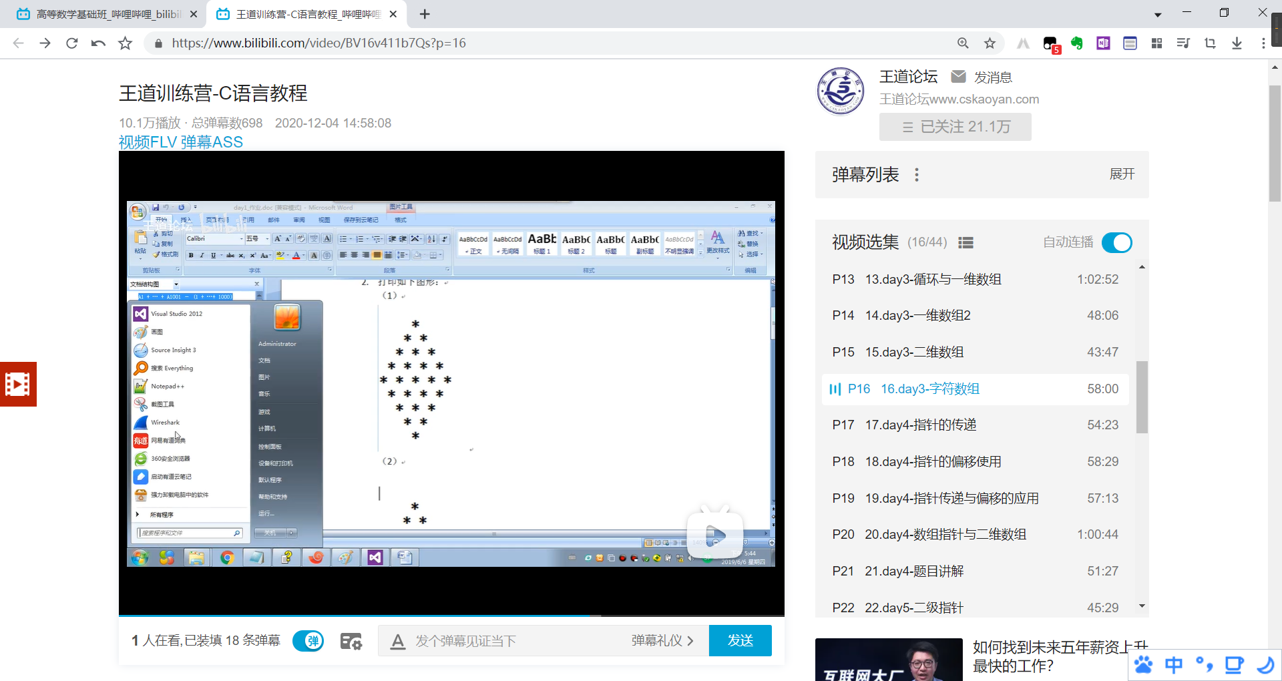The height and width of the screenshot is (681, 1282).
Task: Toggle the 弹 danmaku display switch
Action: (x=308, y=641)
